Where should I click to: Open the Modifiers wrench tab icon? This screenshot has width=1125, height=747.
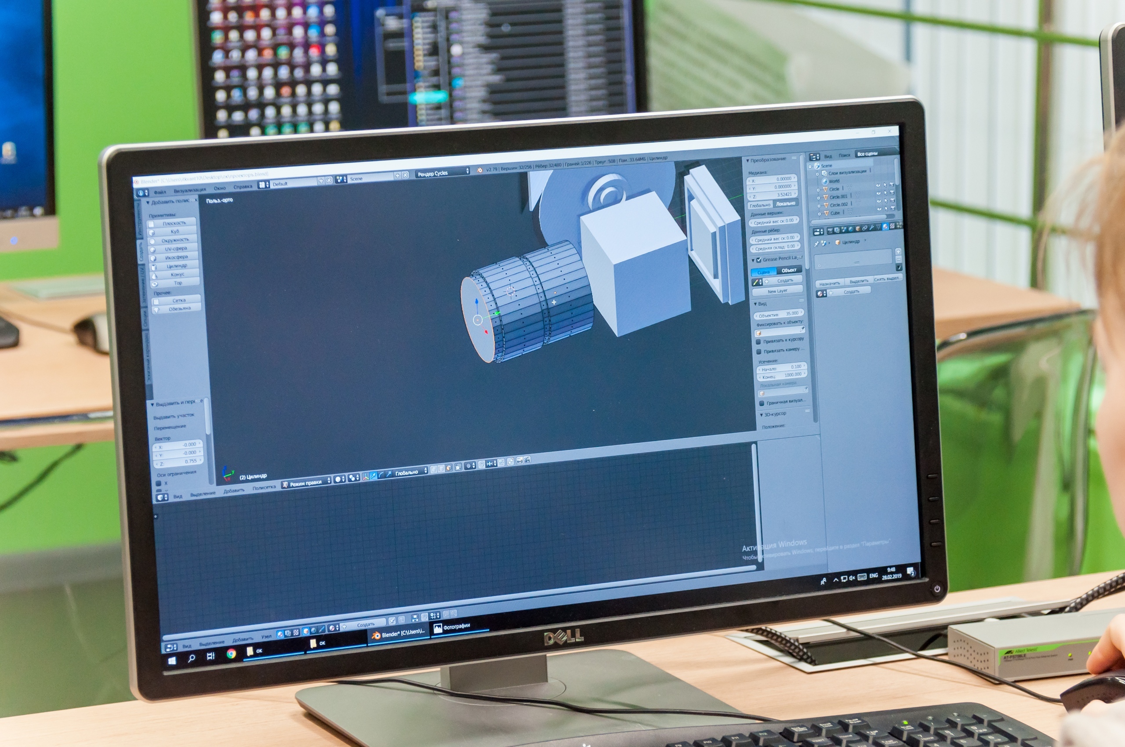[871, 228]
